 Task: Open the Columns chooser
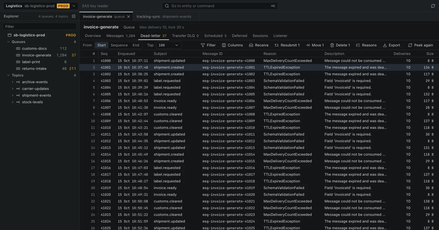click(232, 45)
